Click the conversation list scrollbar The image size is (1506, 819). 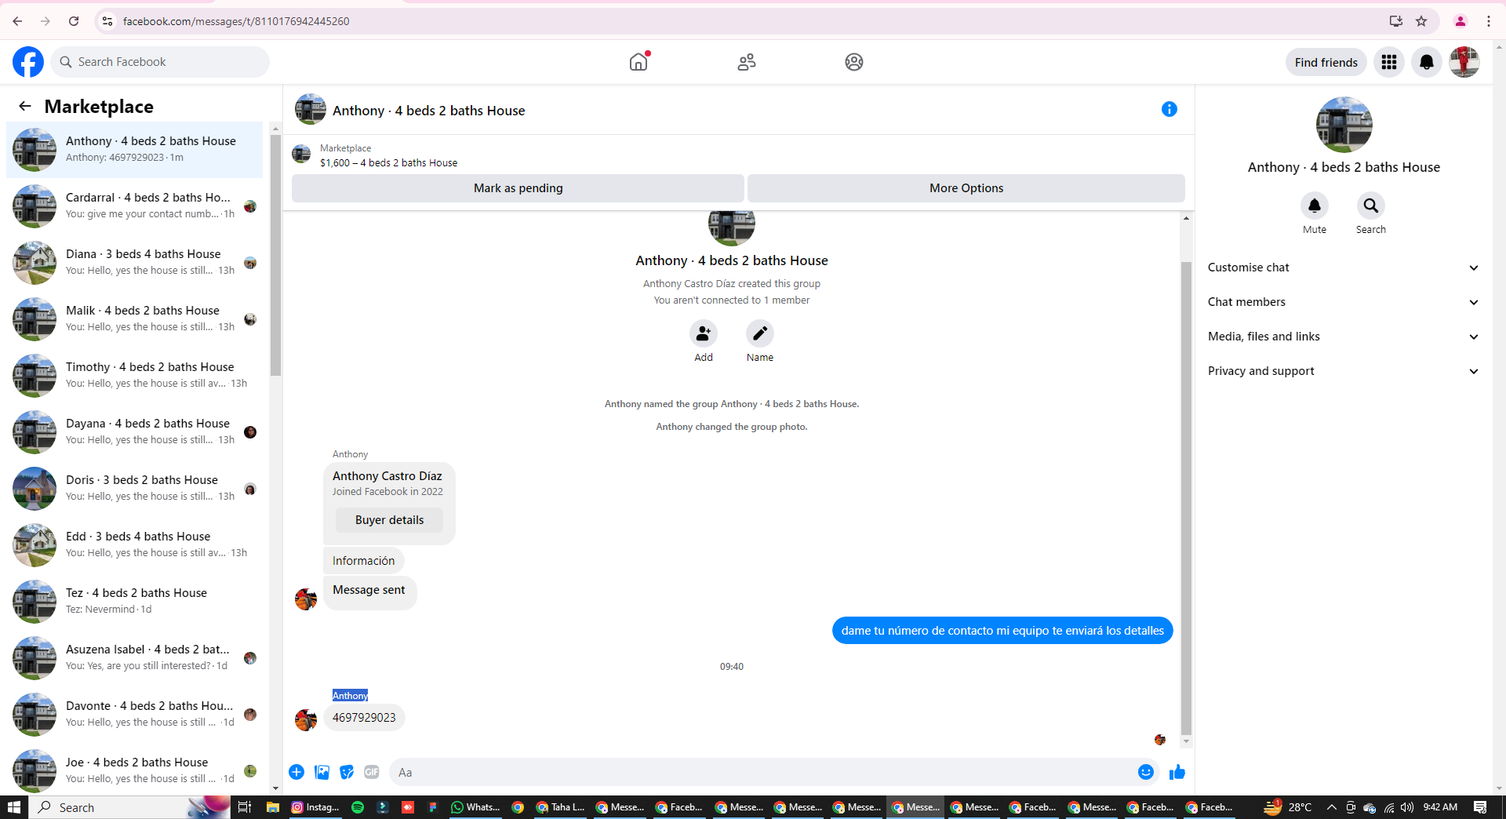275,255
